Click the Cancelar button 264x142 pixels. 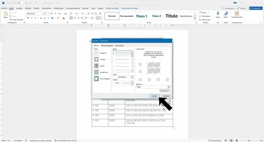point(166,96)
